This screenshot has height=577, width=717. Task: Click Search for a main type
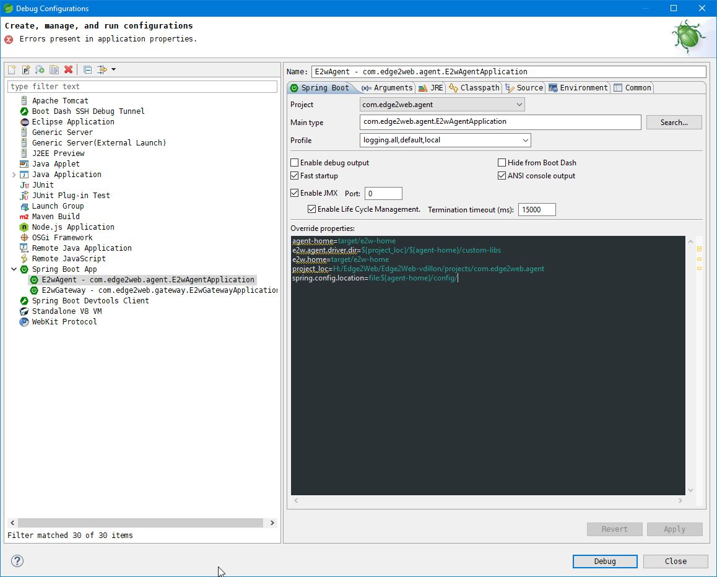point(674,122)
